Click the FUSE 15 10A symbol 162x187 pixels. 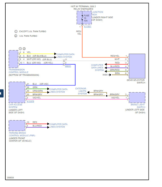point(84,18)
